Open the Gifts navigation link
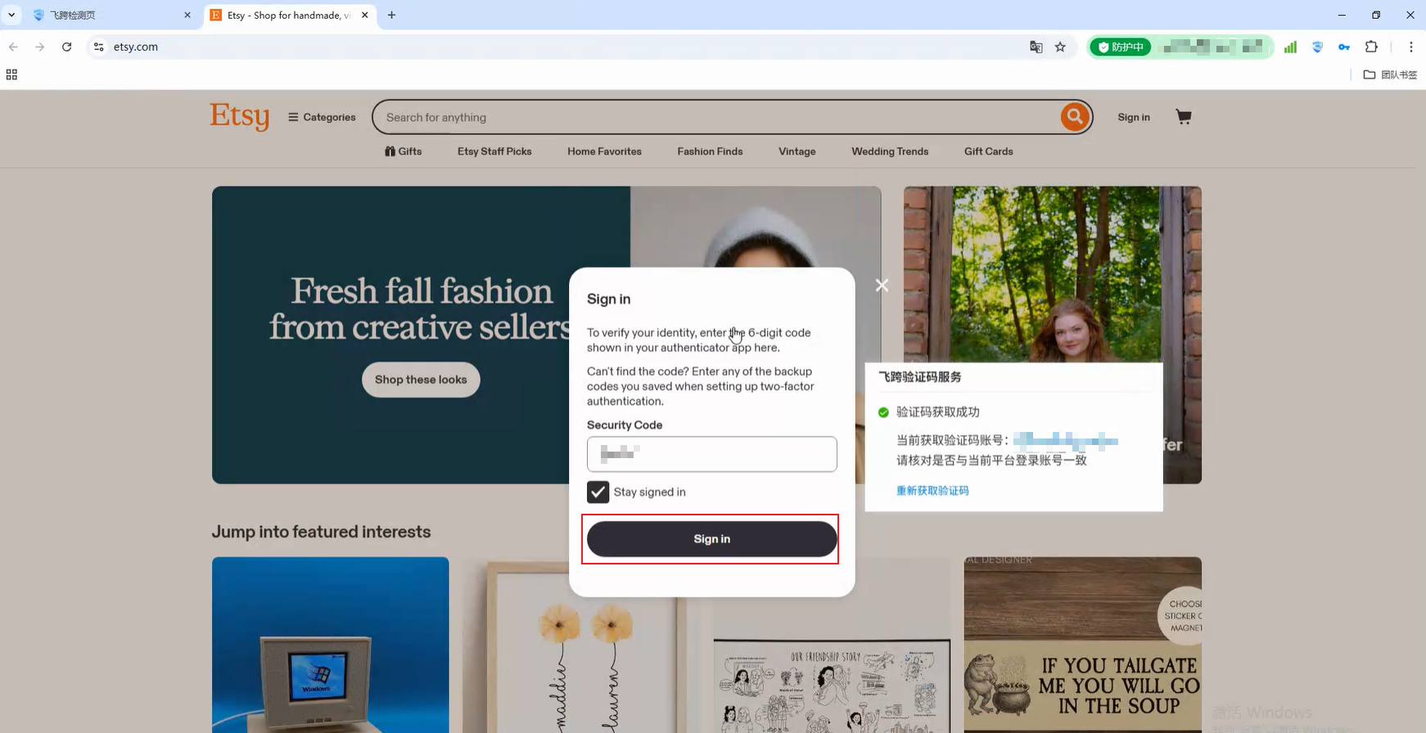 click(x=404, y=151)
